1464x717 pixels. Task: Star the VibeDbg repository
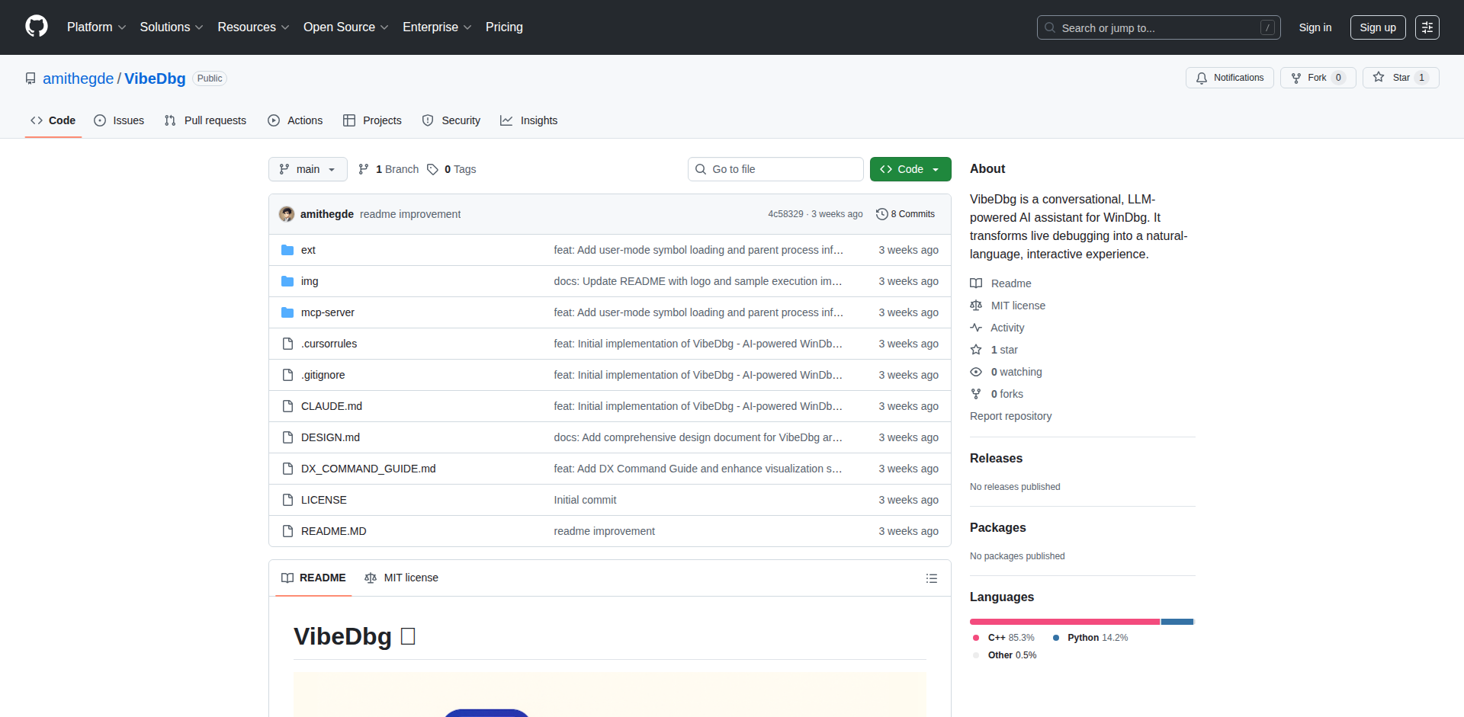(x=1401, y=78)
